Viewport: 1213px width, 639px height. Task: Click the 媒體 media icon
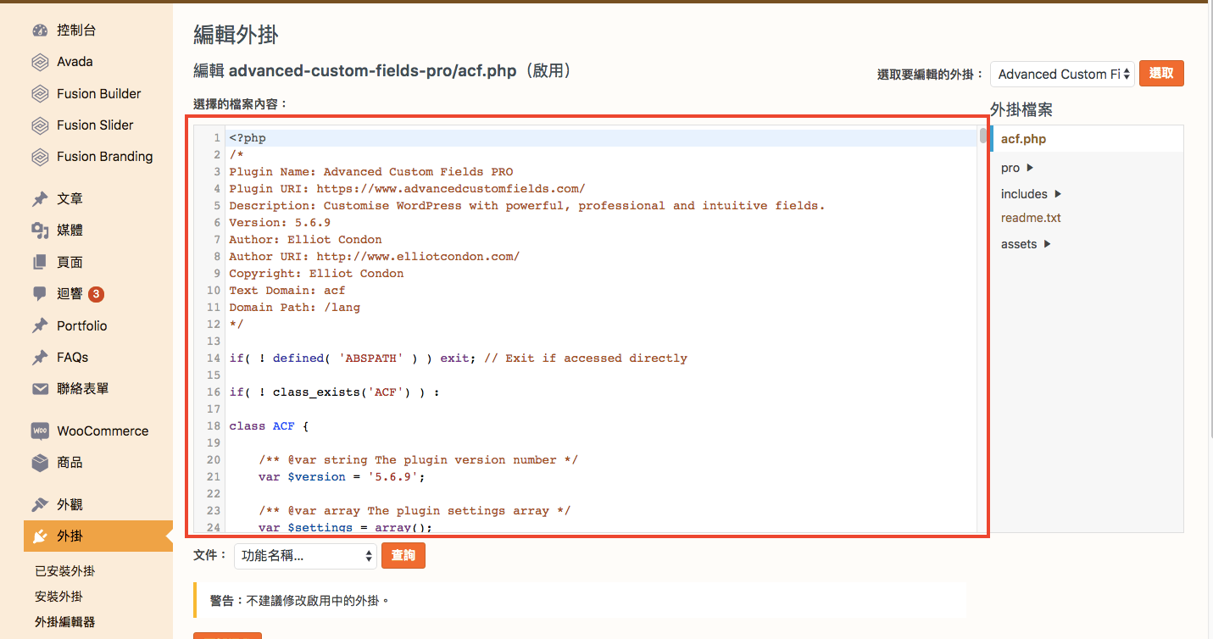click(40, 231)
